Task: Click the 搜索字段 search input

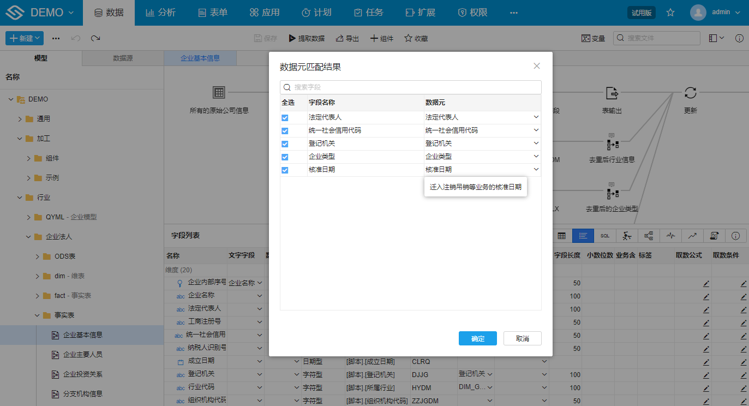Action: [x=415, y=87]
